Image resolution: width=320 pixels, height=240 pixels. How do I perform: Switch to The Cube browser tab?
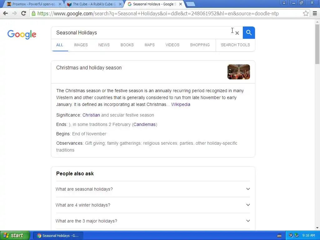click(92, 4)
